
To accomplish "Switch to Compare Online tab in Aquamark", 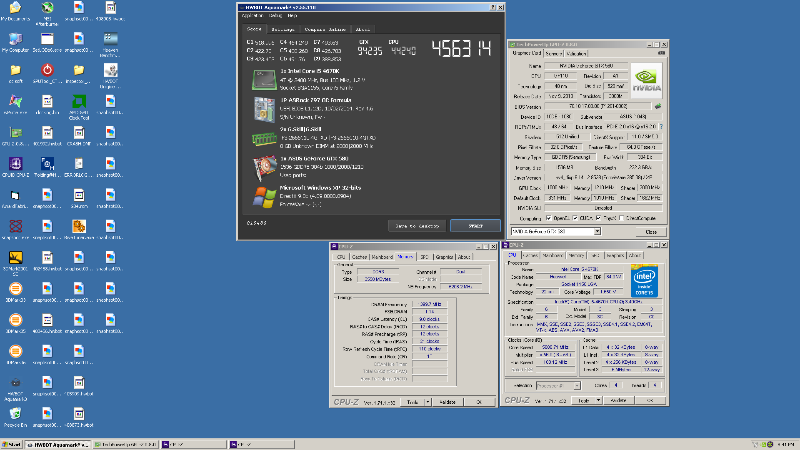I will pyautogui.click(x=325, y=29).
